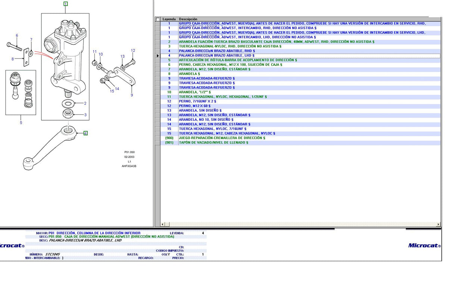
Task: Select the JUEGO-REPARACIÓN-CREMAILLERA DE DIRECCIÓN row
Action: (x=222, y=138)
